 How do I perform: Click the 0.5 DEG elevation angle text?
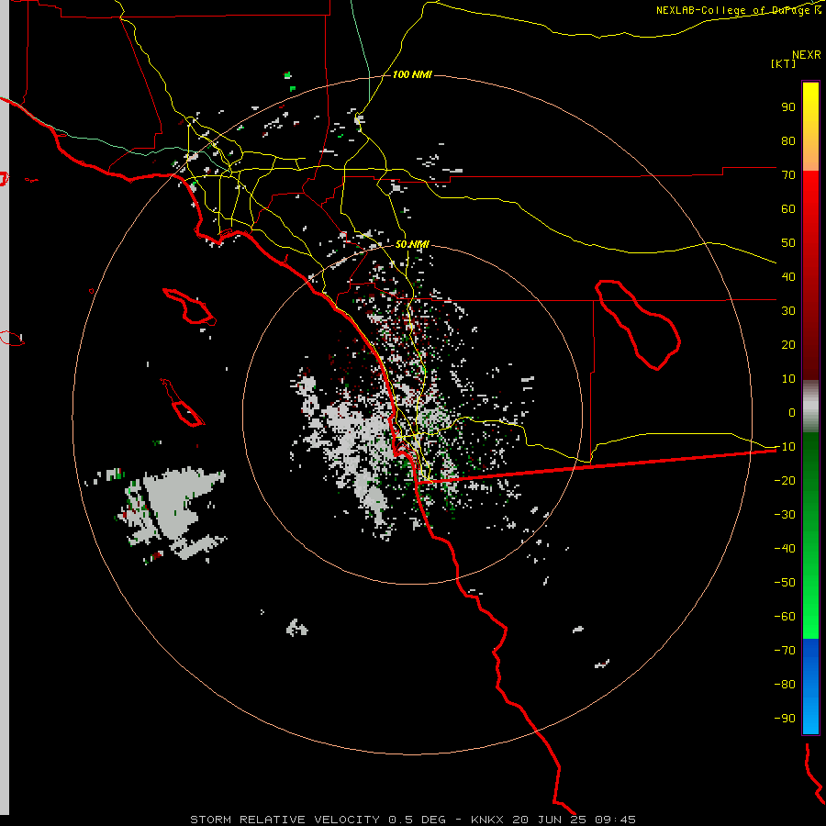[417, 820]
